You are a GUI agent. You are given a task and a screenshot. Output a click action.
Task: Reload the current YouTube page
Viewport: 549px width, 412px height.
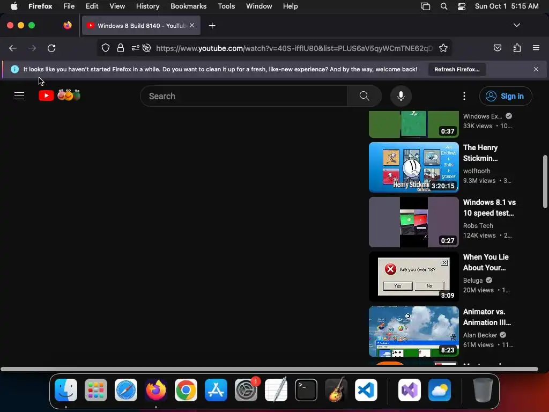[x=51, y=48]
